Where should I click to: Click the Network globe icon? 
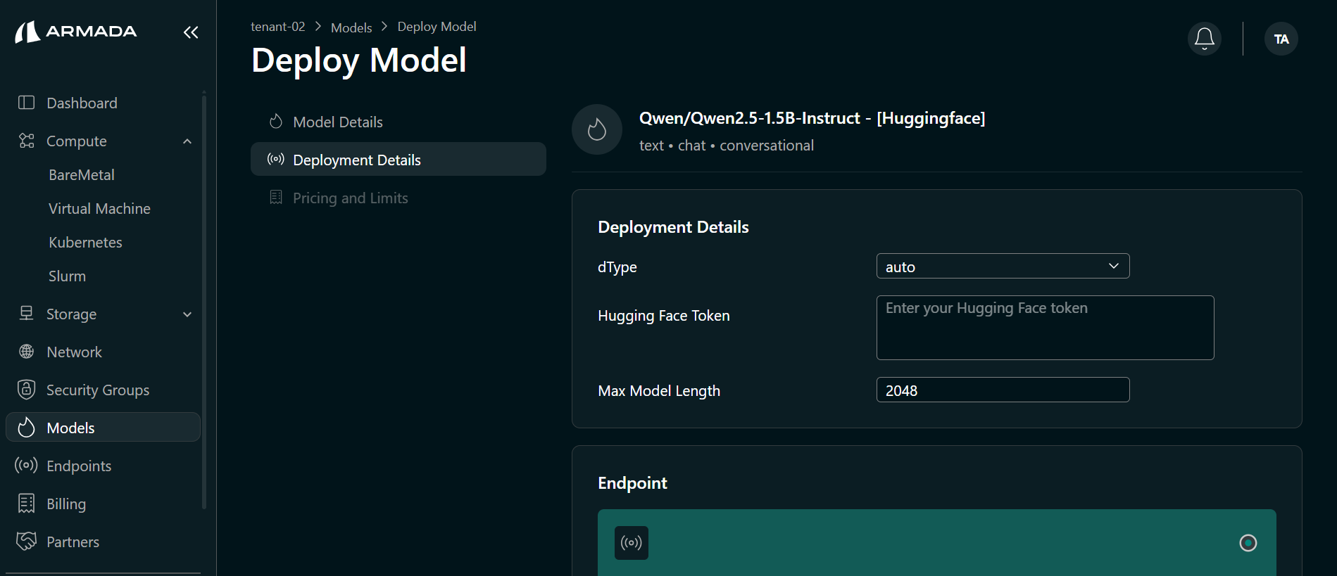point(26,352)
